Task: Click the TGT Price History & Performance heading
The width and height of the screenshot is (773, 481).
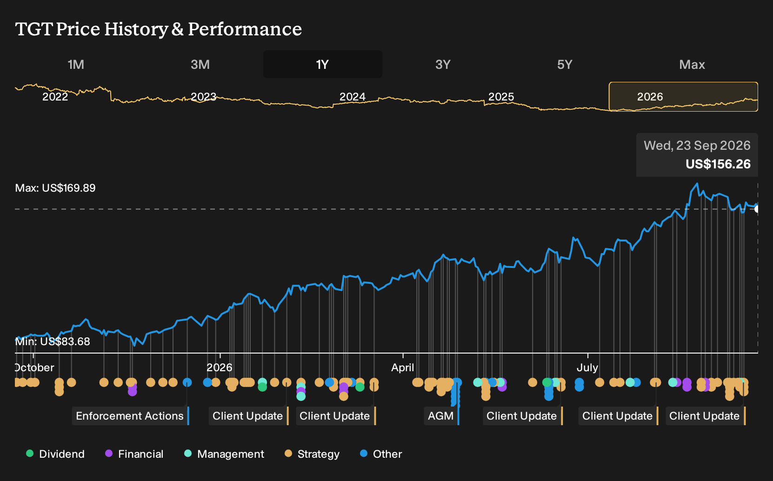Action: click(x=159, y=29)
